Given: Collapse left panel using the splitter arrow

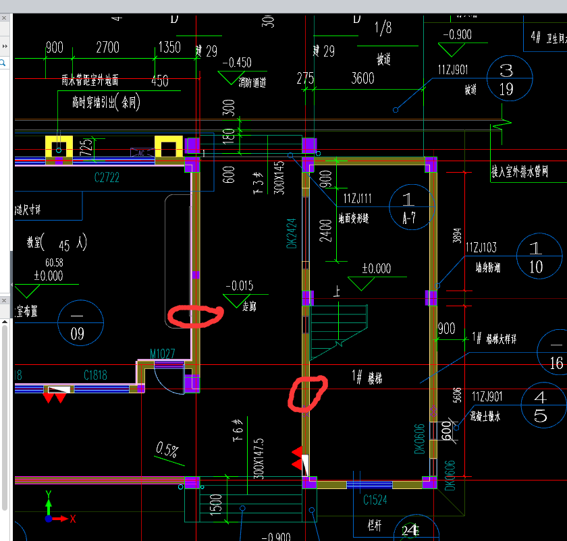Looking at the screenshot, I should (x=11, y=285).
